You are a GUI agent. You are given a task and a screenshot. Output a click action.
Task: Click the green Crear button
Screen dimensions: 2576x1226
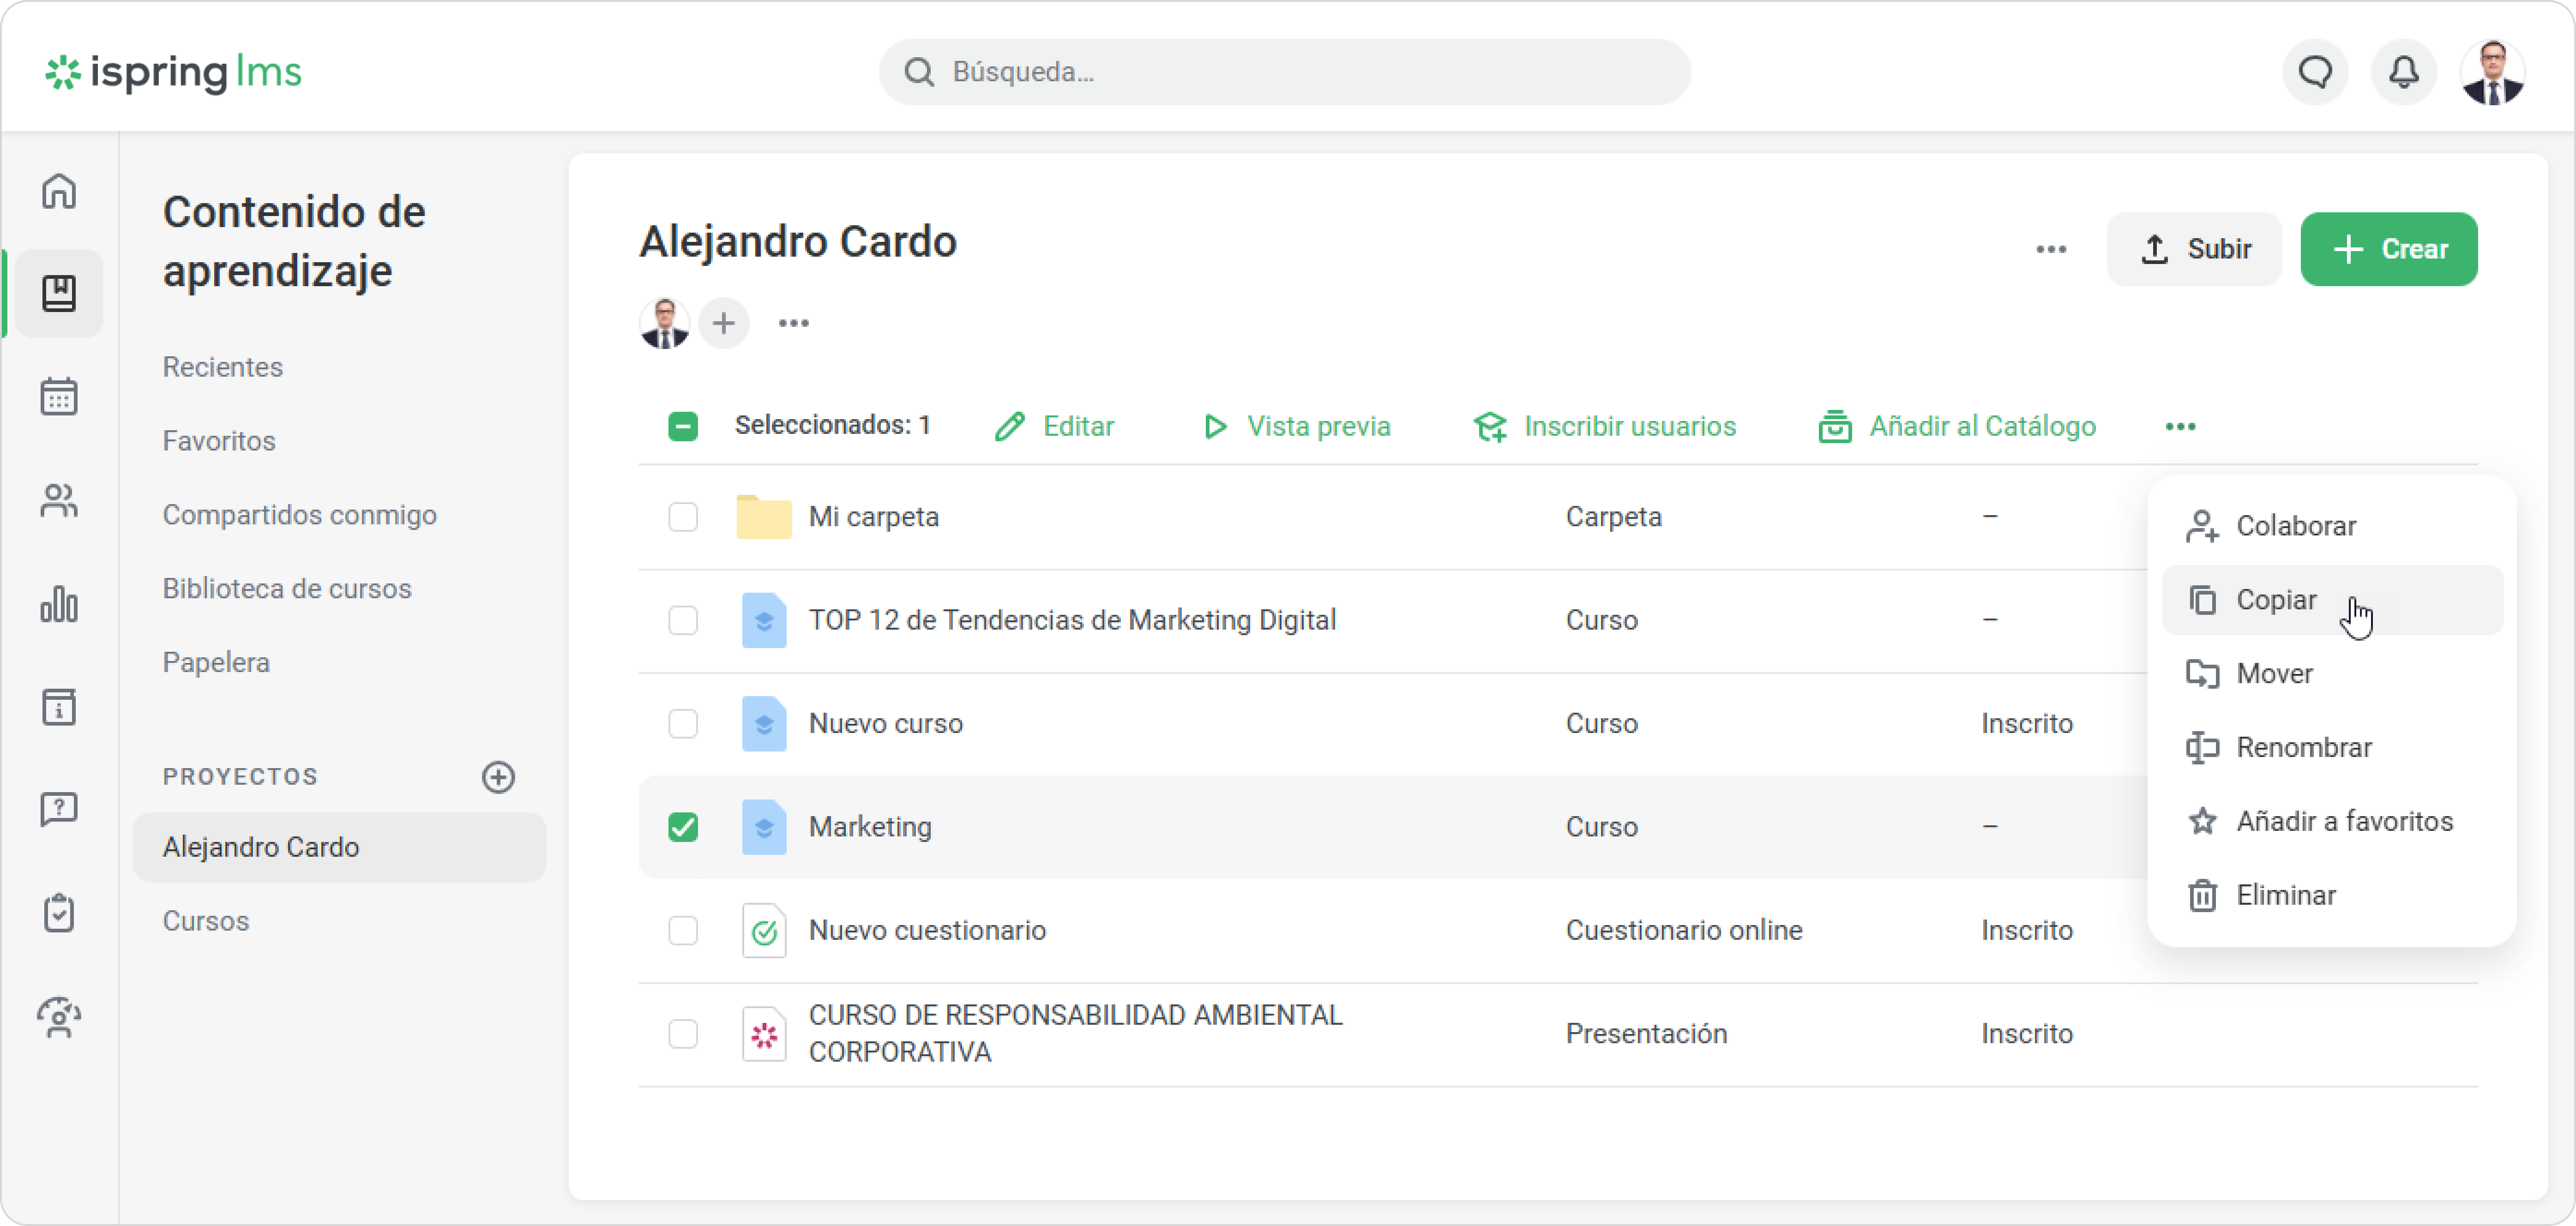coord(2388,249)
